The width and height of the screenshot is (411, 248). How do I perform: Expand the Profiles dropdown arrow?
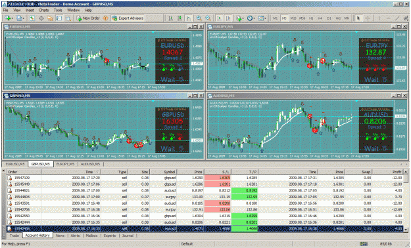click(x=23, y=18)
